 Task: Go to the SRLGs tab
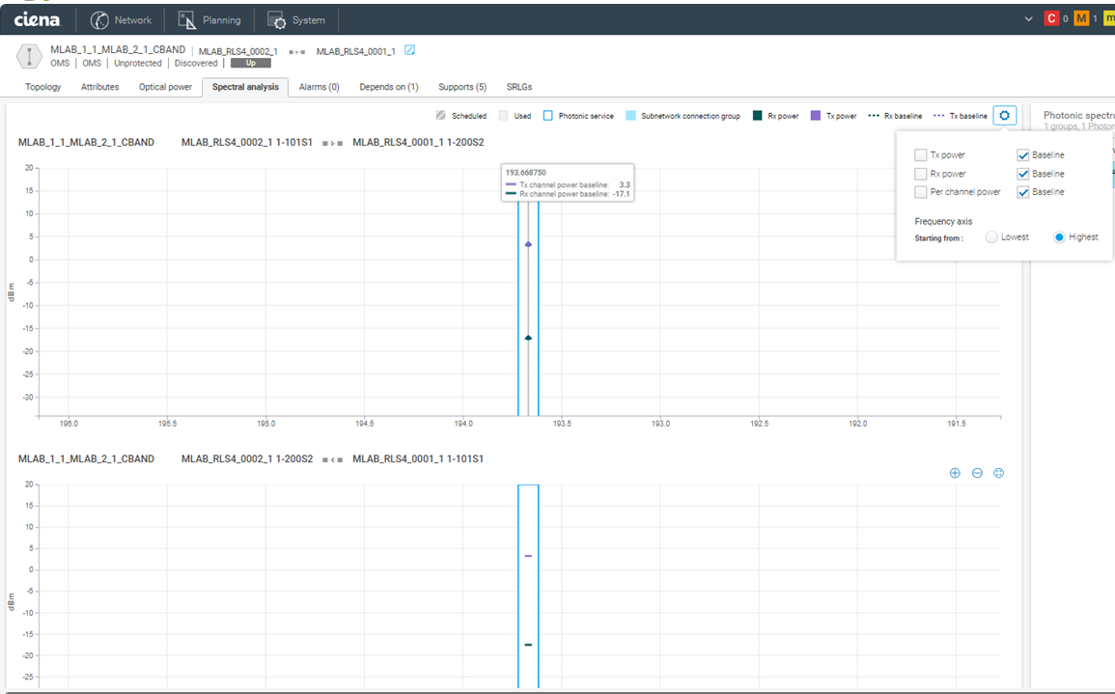pos(519,87)
